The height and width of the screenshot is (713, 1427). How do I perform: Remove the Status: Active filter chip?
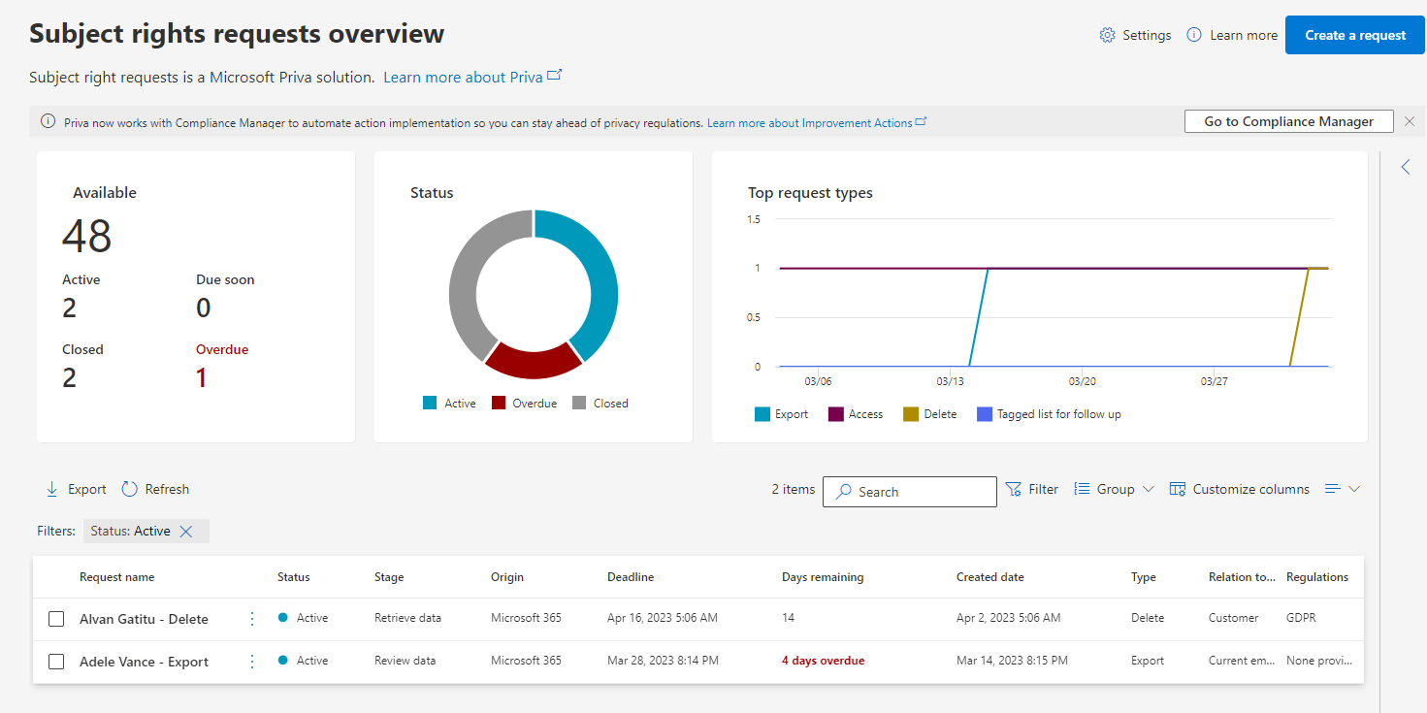click(186, 531)
